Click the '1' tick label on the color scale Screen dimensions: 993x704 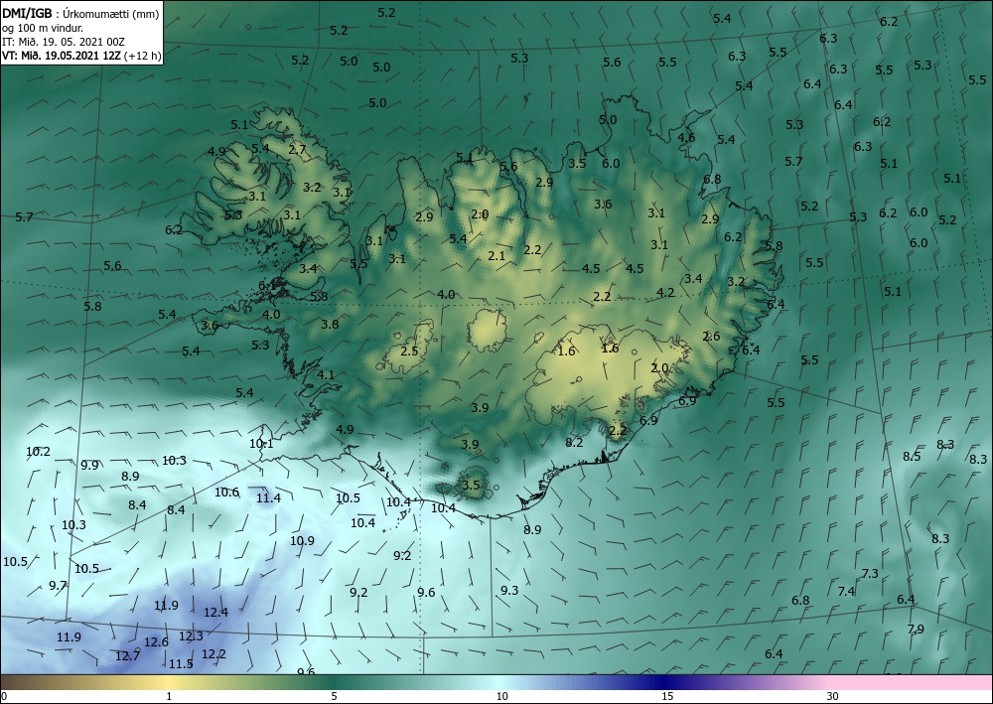(169, 696)
